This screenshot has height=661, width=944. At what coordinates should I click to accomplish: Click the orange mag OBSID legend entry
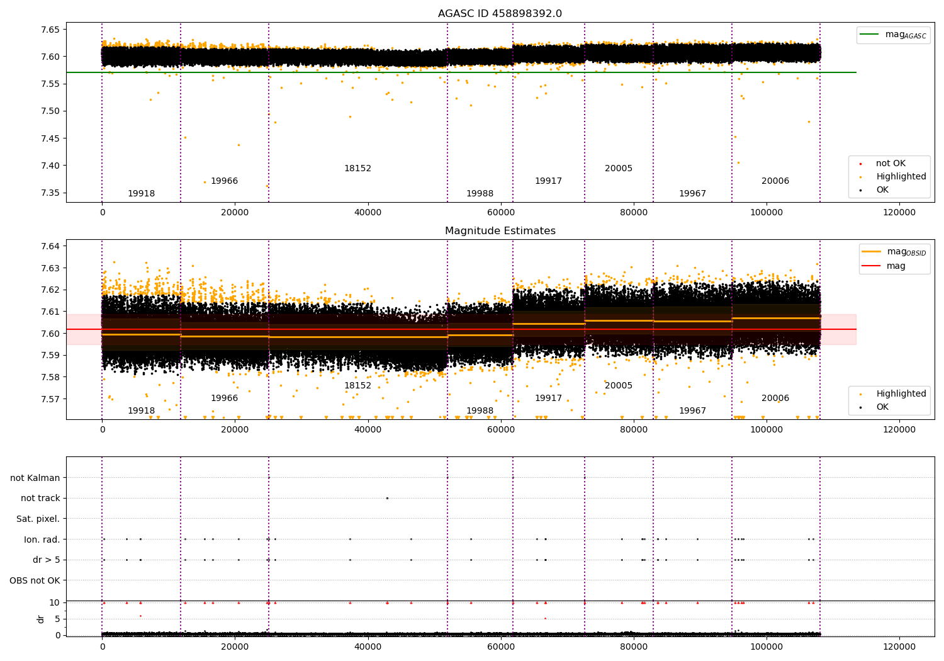coord(872,251)
